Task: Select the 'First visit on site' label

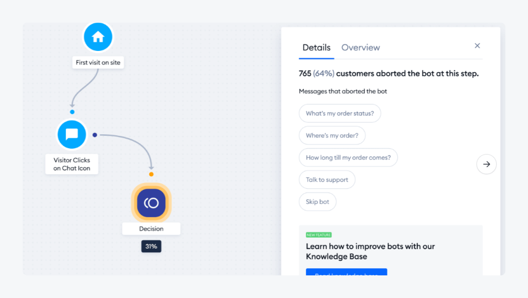Action: click(98, 62)
